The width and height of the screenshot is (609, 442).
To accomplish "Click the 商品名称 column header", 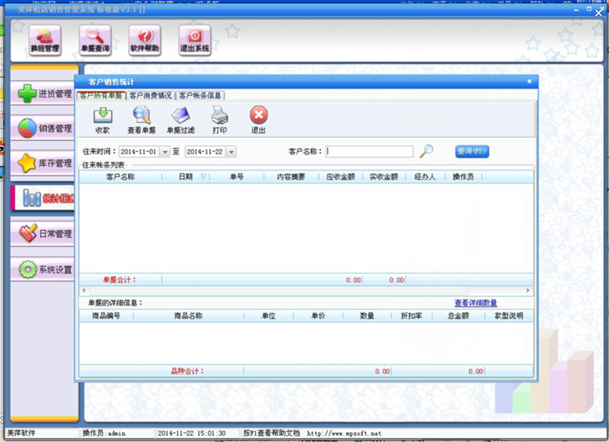I will click(x=188, y=316).
